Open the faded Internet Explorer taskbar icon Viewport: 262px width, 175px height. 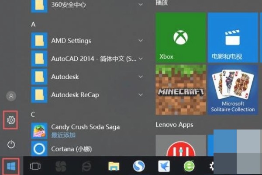pos(86,166)
